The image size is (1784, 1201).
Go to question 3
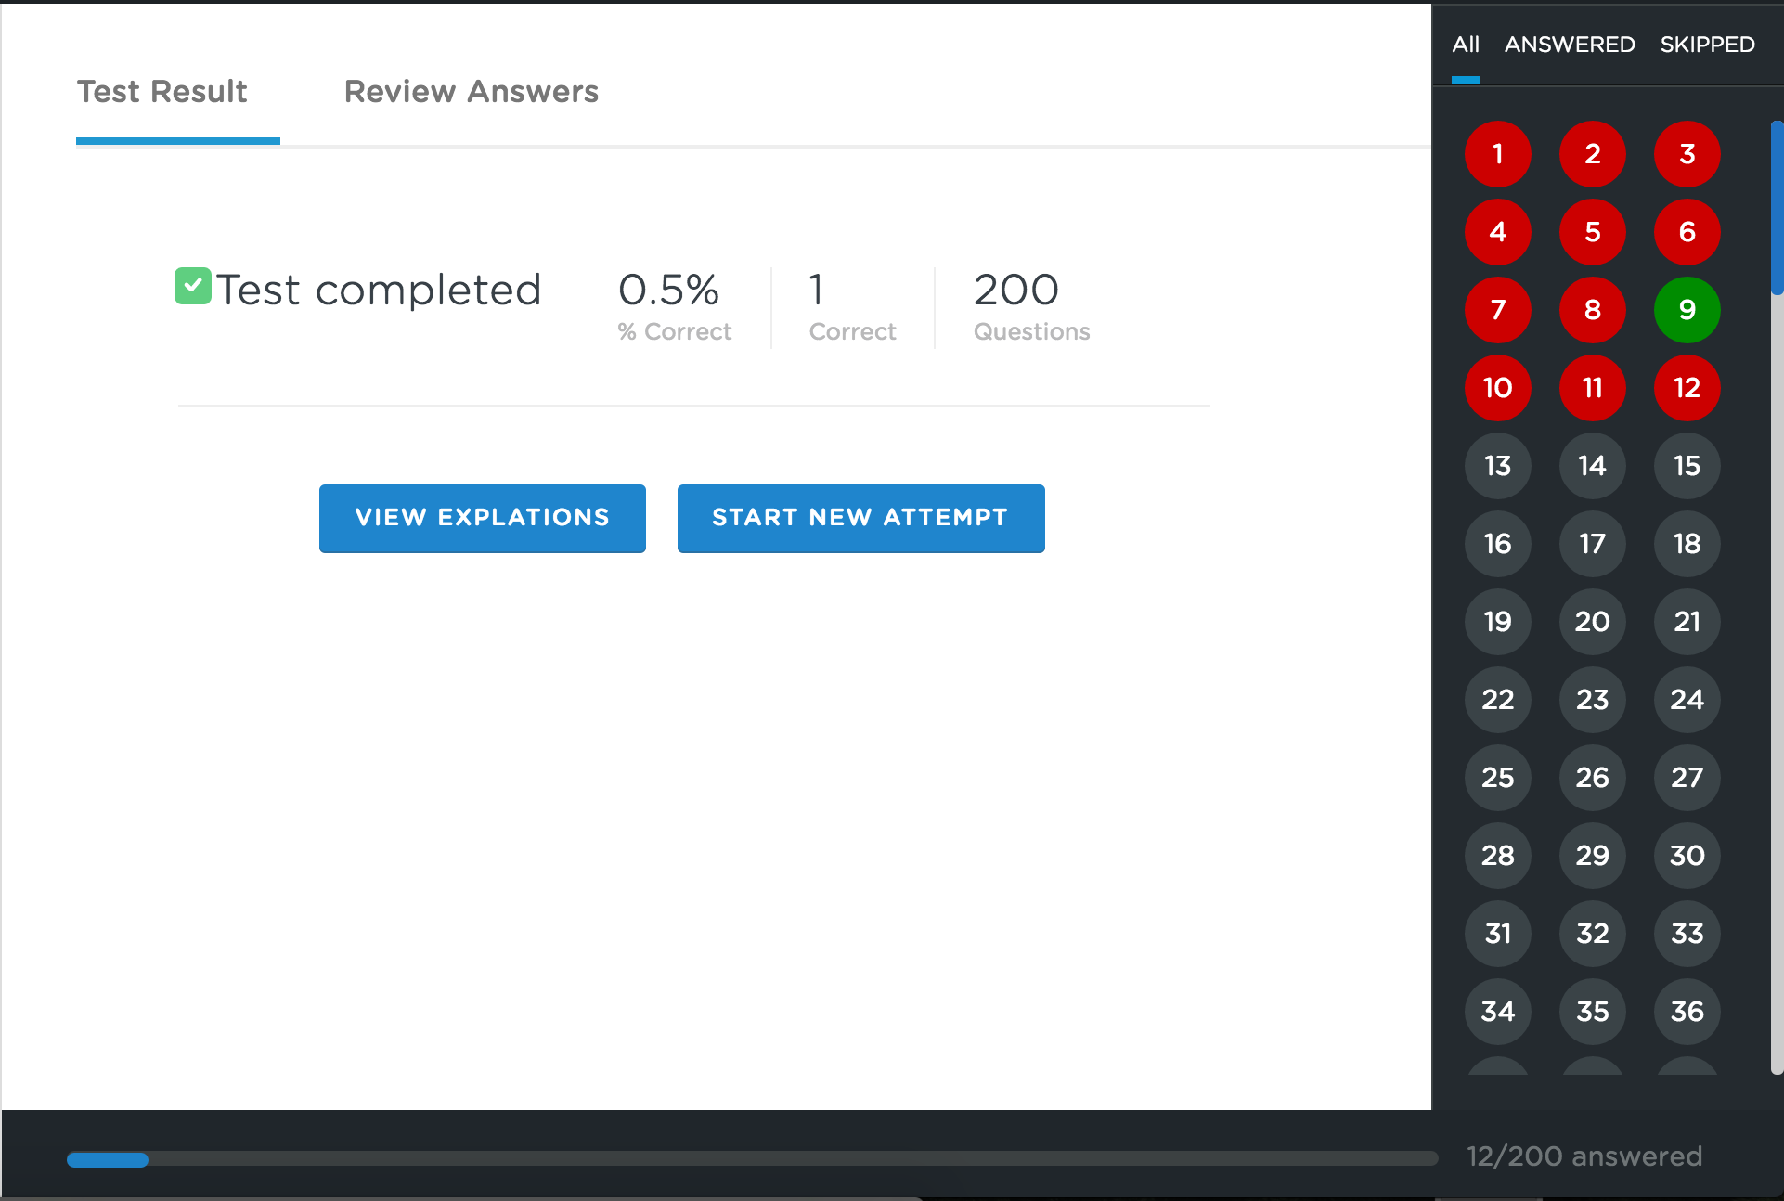coord(1687,154)
